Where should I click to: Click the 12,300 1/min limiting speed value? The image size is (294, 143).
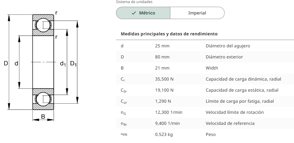pos(168,112)
